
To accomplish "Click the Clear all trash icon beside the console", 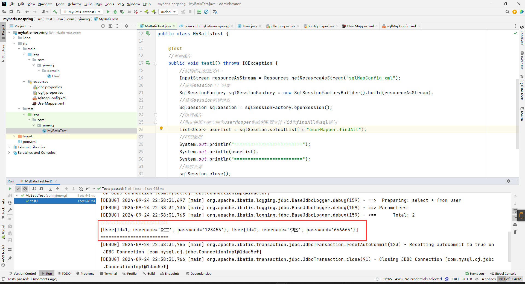I will pos(515,232).
